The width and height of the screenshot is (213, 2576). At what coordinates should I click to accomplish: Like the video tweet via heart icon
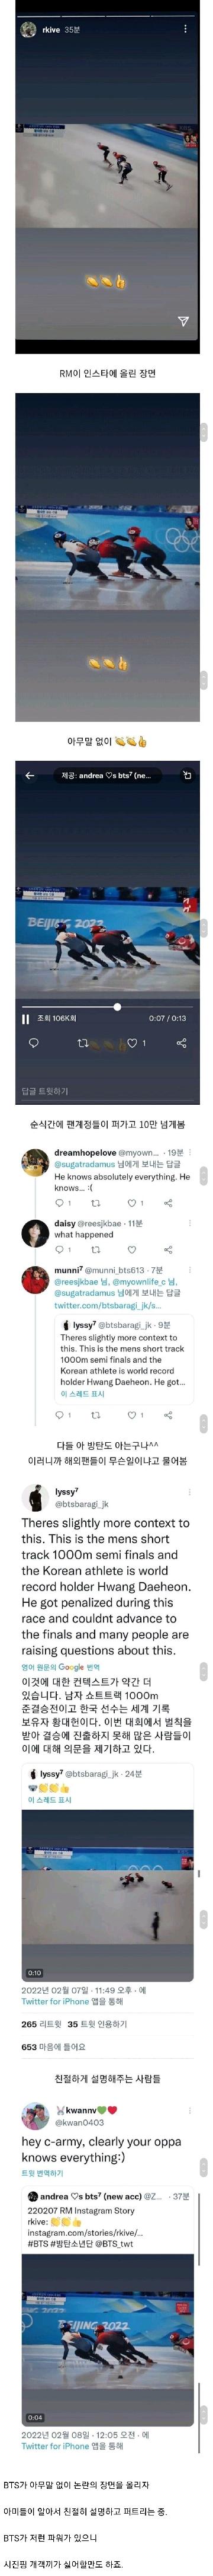coord(131,1043)
